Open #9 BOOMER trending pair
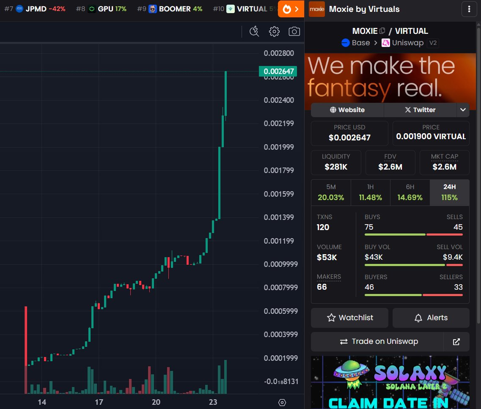481x409 pixels. pos(170,9)
